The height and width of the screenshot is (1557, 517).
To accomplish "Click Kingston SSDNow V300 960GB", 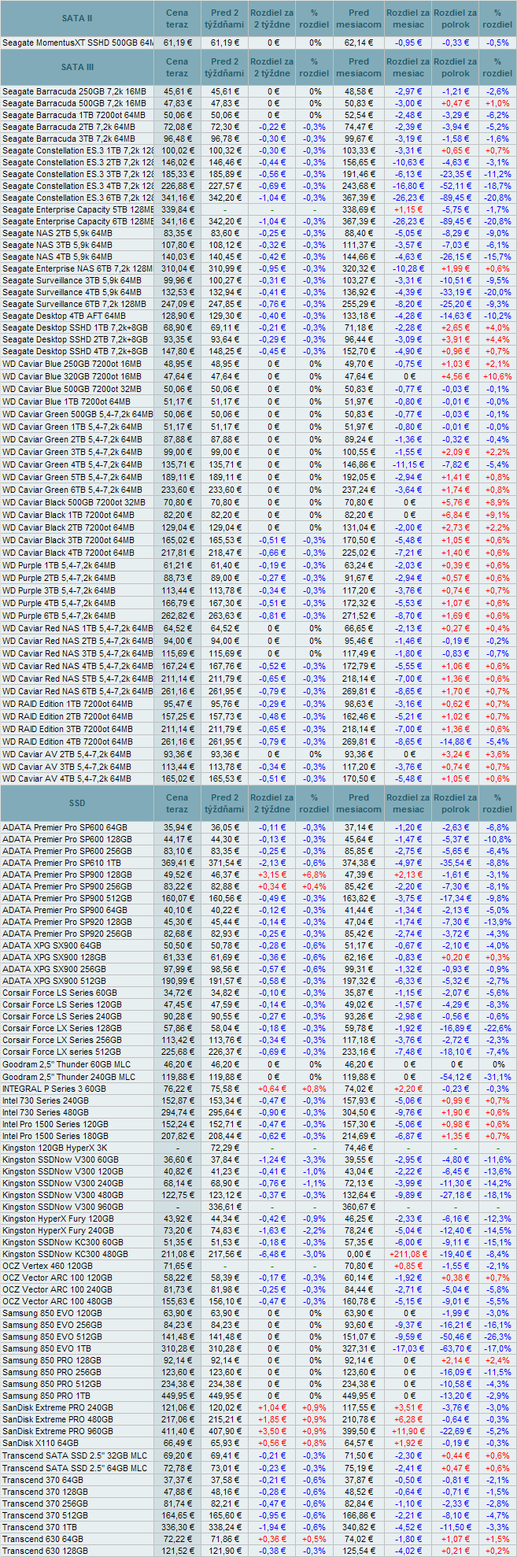I will pos(63,1207).
